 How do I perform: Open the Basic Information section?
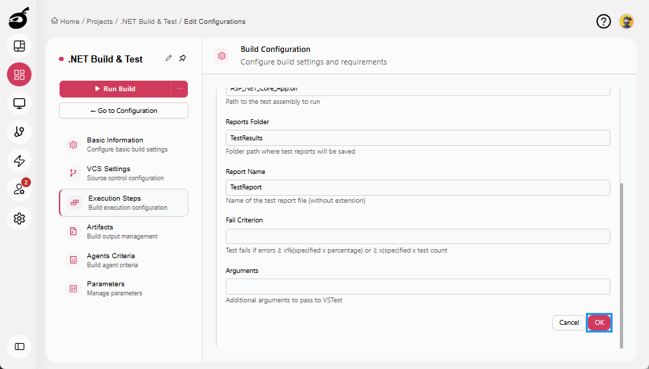coord(124,145)
